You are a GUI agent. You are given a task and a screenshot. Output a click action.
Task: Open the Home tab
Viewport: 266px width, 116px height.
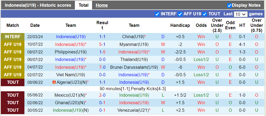point(102,5)
